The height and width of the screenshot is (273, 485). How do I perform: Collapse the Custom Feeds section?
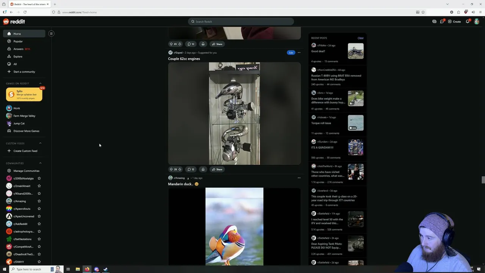pos(41,143)
